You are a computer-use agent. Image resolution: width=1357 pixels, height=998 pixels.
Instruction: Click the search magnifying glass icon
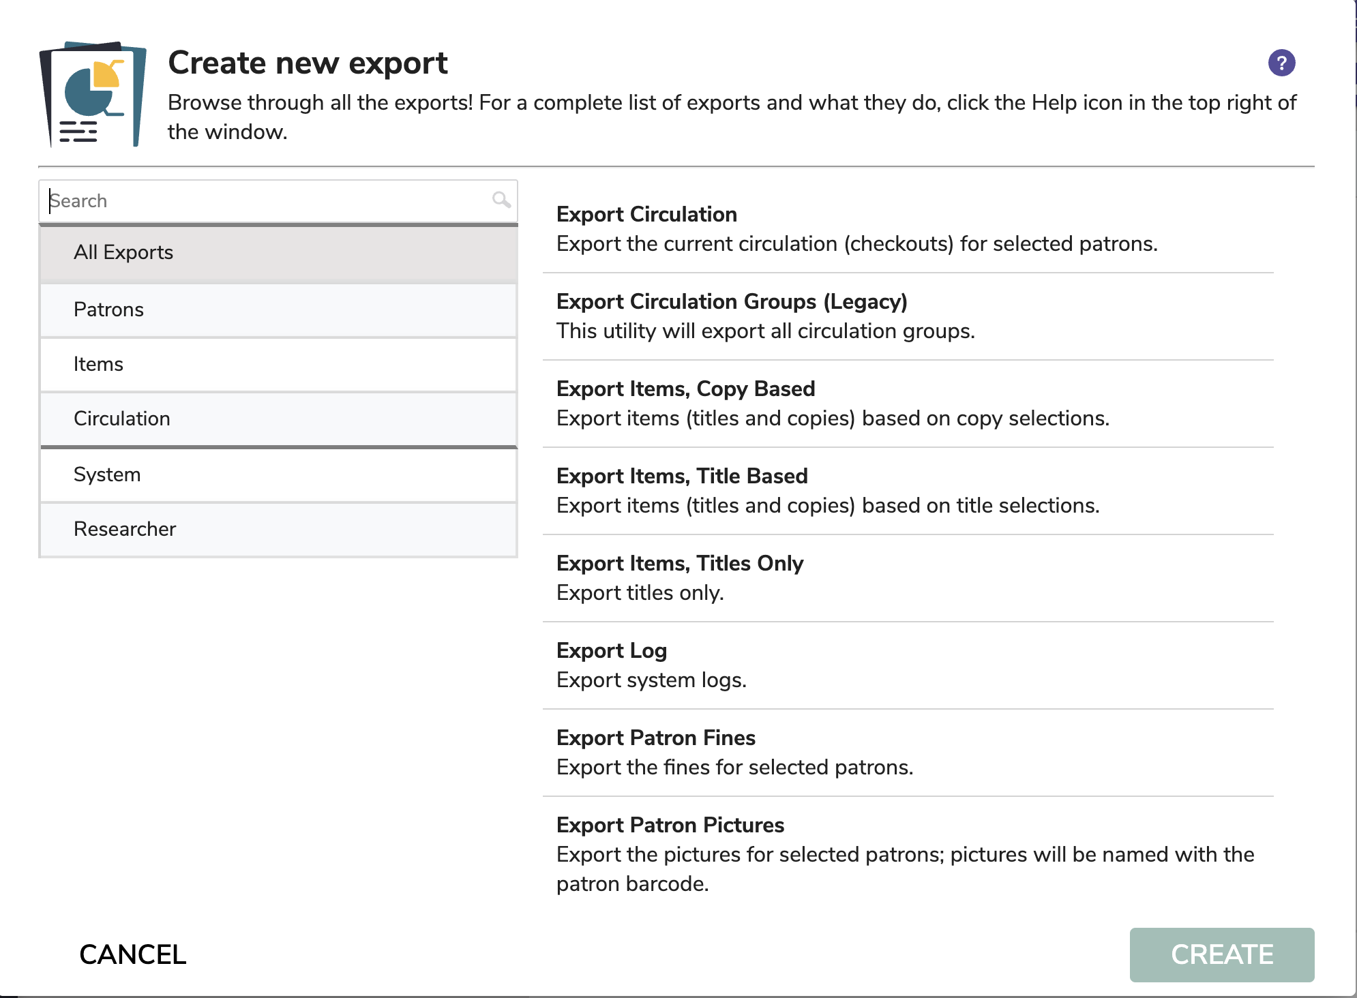coord(501,200)
